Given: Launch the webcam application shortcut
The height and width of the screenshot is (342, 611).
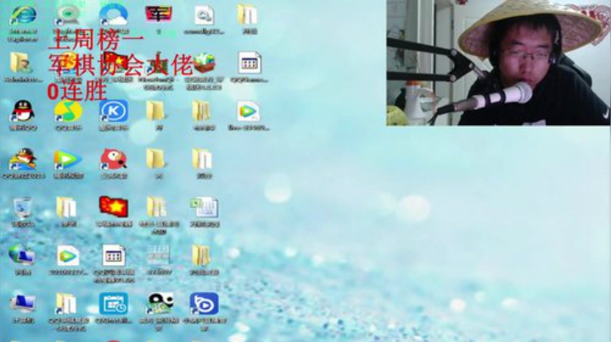Looking at the screenshot, I should 68,16.
